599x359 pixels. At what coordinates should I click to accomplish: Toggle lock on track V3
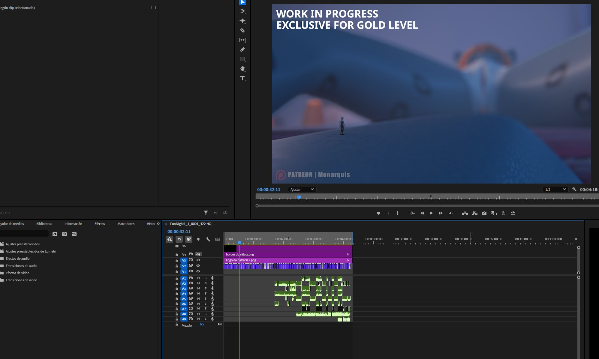click(x=177, y=260)
